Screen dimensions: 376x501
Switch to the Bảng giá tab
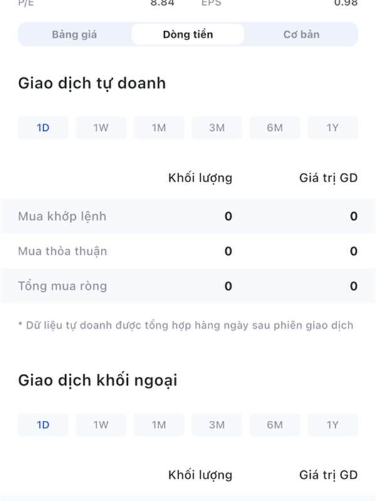75,34
